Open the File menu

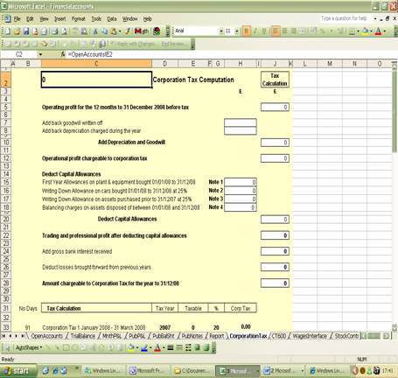pos(17,19)
